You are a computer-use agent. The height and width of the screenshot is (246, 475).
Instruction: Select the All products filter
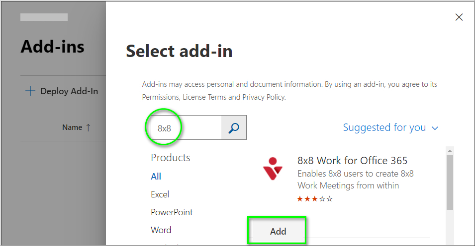click(156, 176)
